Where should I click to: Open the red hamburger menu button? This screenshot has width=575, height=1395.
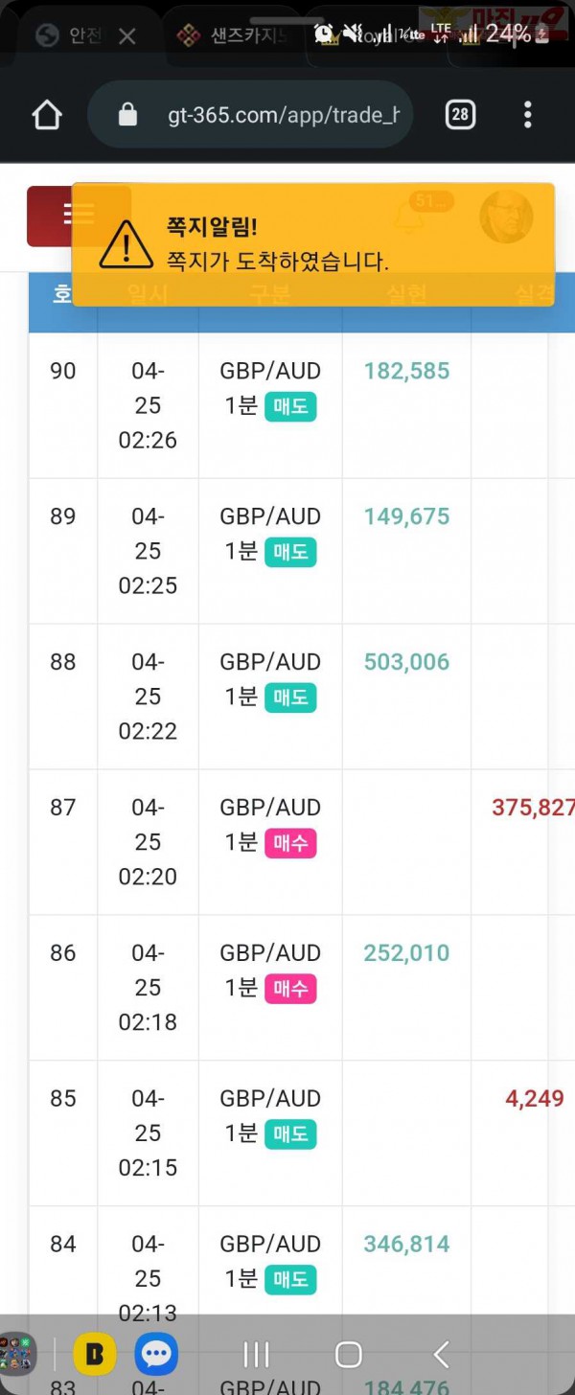click(79, 215)
